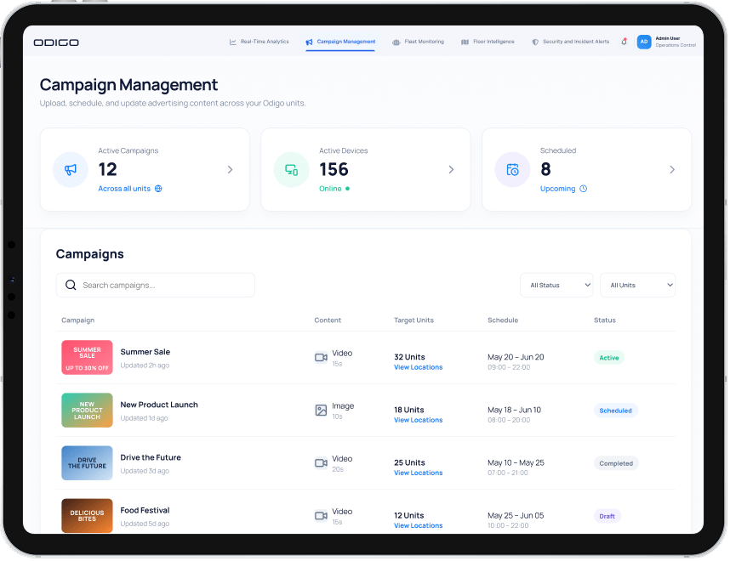730x561 pixels.
Task: View Locations for Drive the Future
Action: [x=418, y=473]
